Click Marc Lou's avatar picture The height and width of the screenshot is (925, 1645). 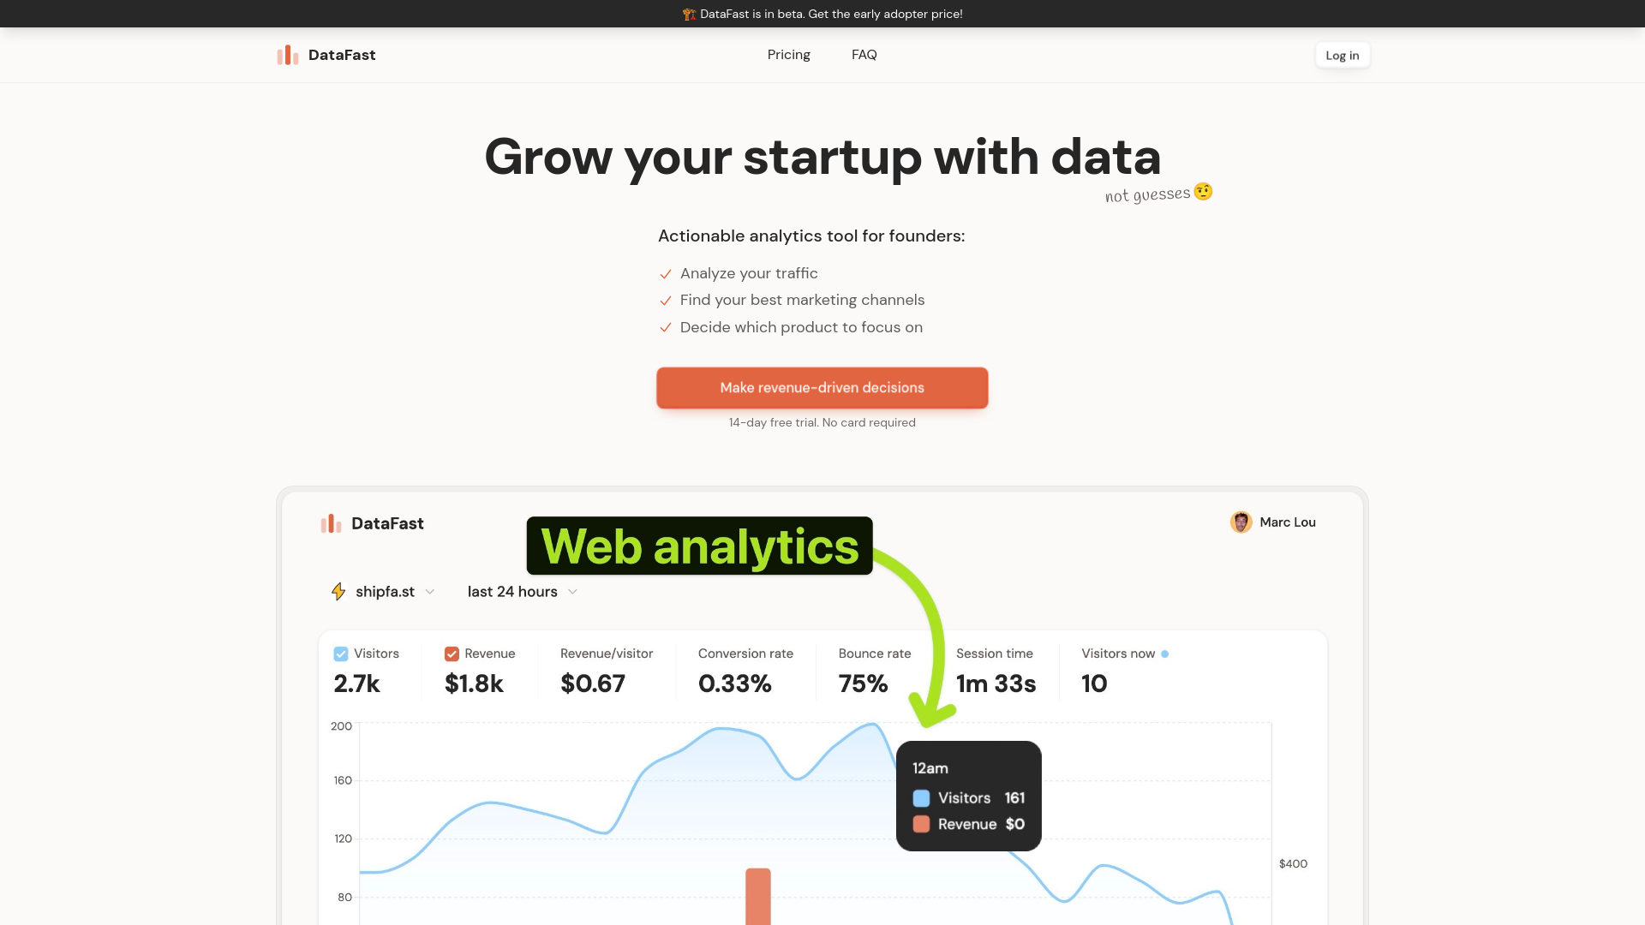[1241, 522]
